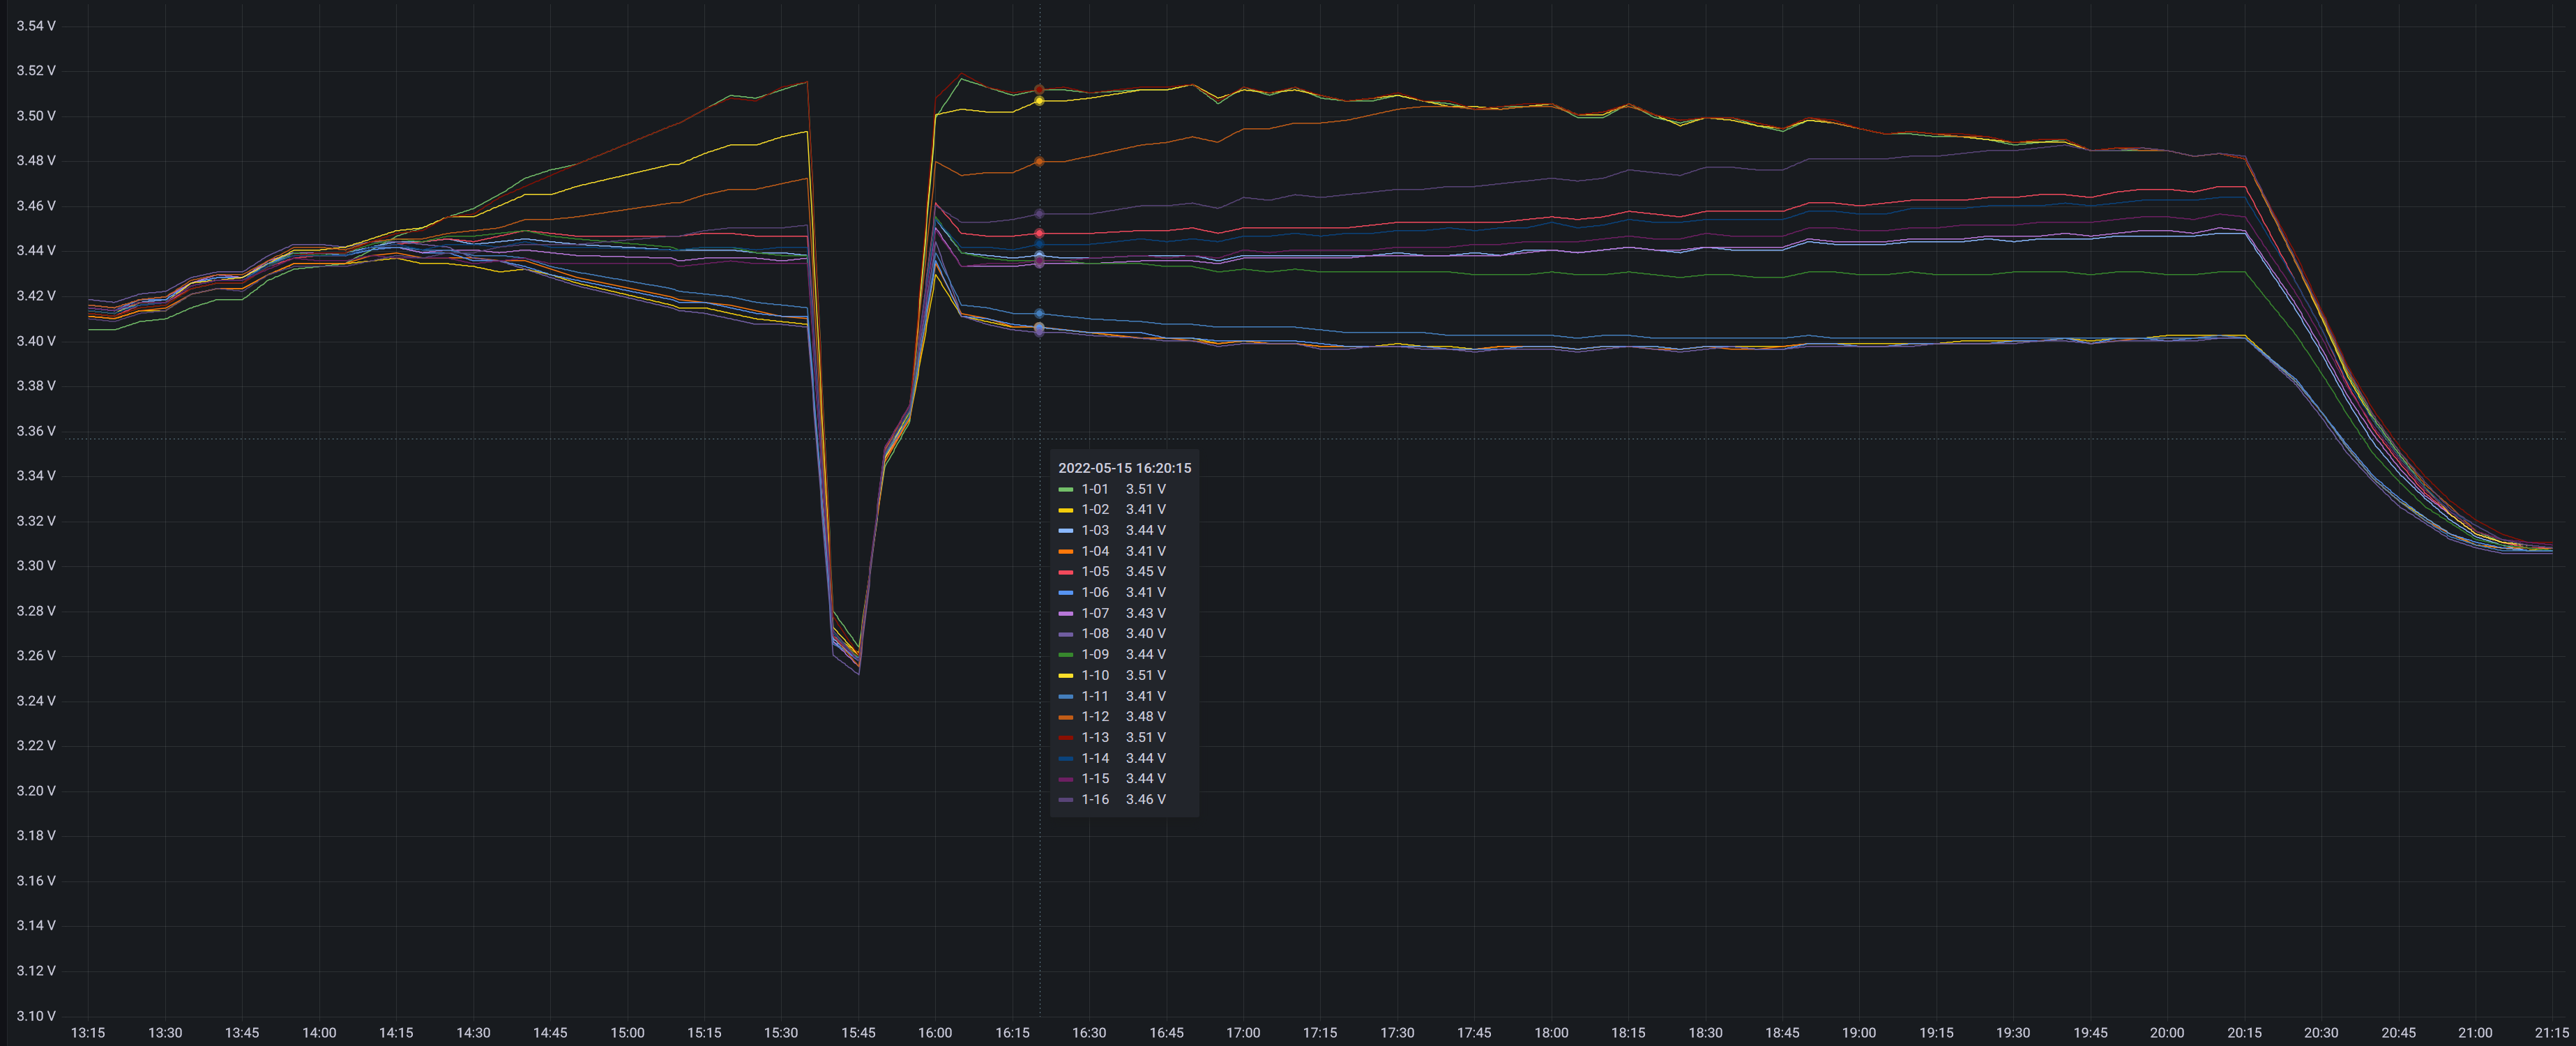Click the 1-03 value 3.44 V

[1145, 531]
